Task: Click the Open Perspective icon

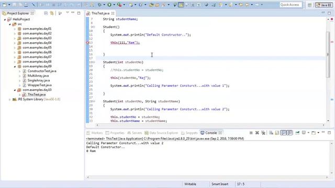Action: [309, 5]
